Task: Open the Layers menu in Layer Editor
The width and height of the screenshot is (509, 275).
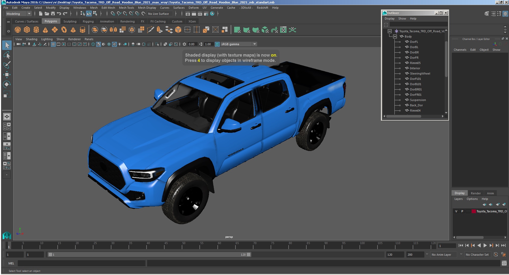Action: [458, 199]
